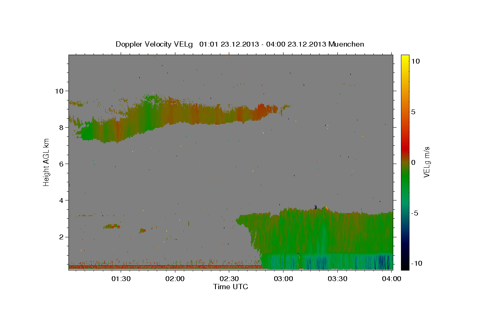Click the yellow top of the colorbar

pyautogui.click(x=405, y=59)
